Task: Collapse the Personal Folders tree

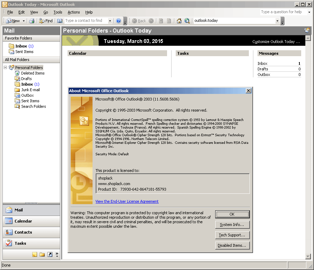Action: tap(6, 68)
